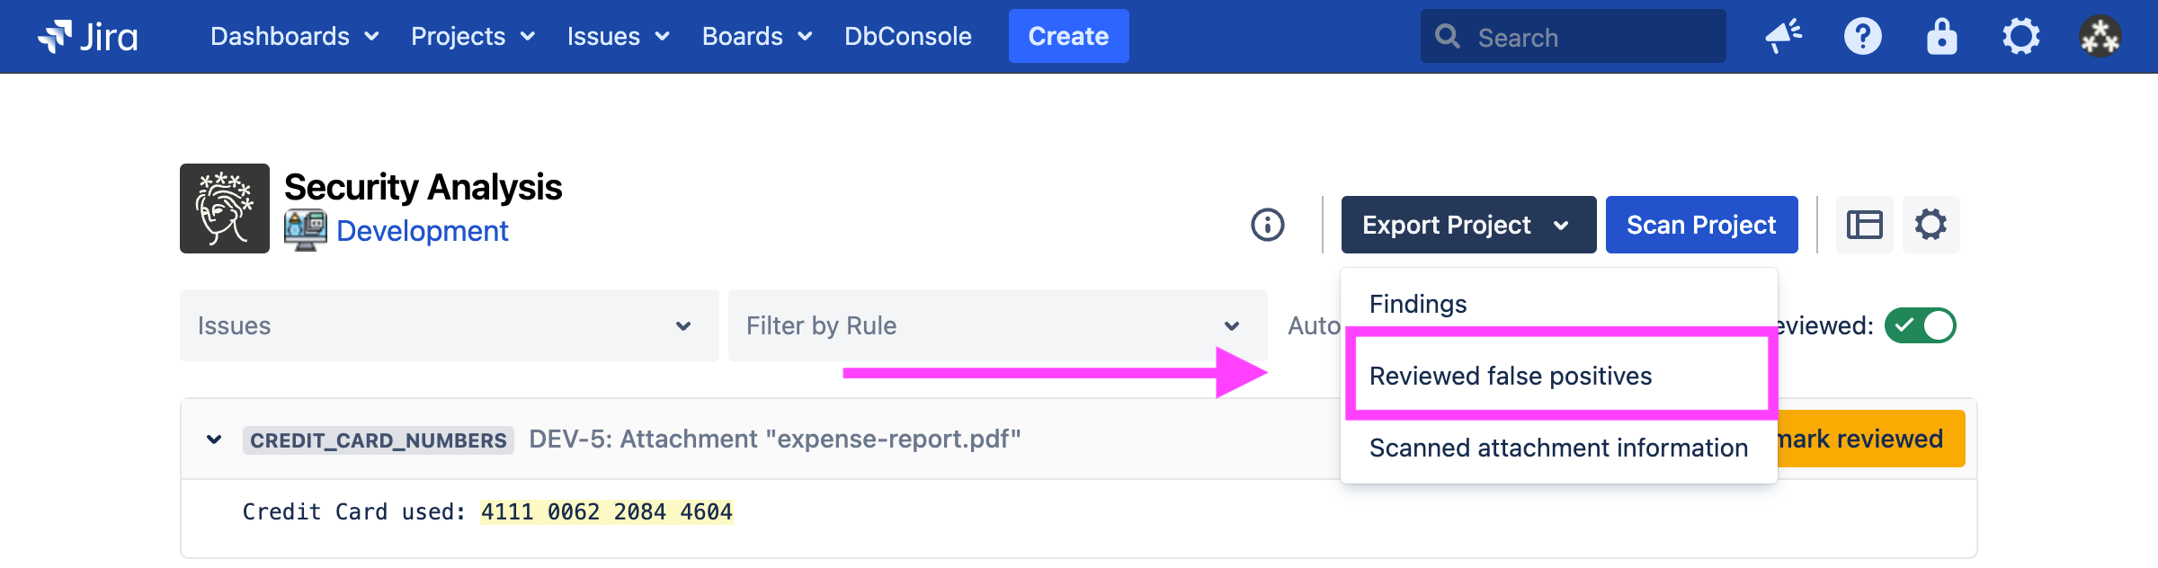Screen dimensions: 2158x568
Task: Open the notifications megaphone icon
Action: coord(1783,37)
